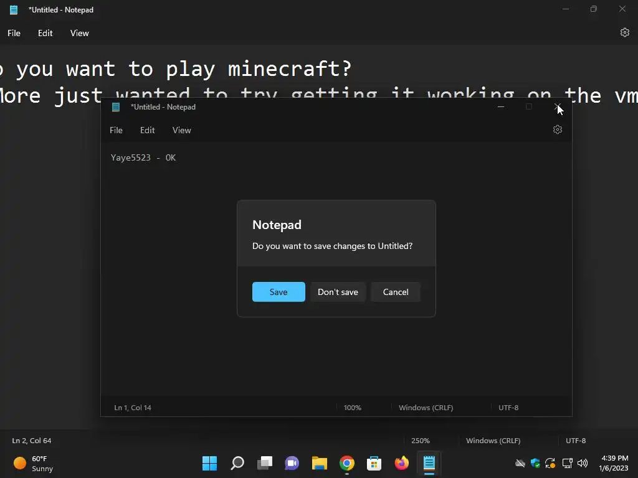
Task: Launch Google Chrome from taskbar
Action: pos(346,463)
